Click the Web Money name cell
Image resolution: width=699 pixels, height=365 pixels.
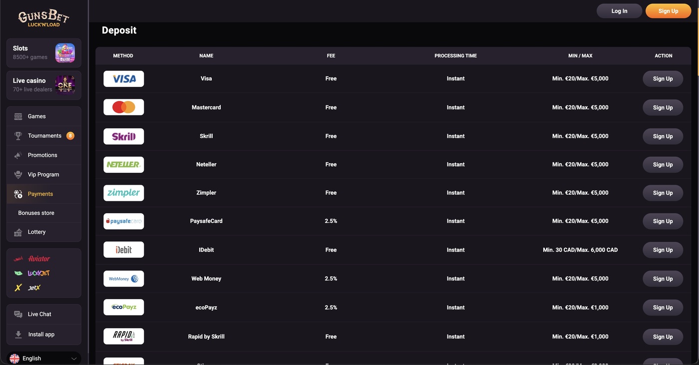pos(206,279)
